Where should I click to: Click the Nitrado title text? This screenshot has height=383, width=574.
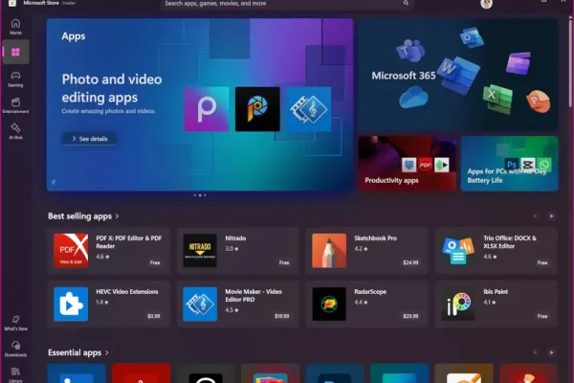(x=235, y=238)
